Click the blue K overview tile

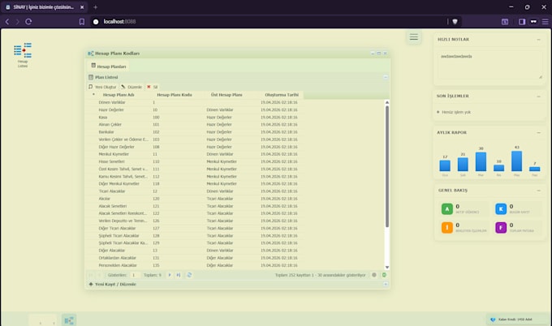click(501, 209)
